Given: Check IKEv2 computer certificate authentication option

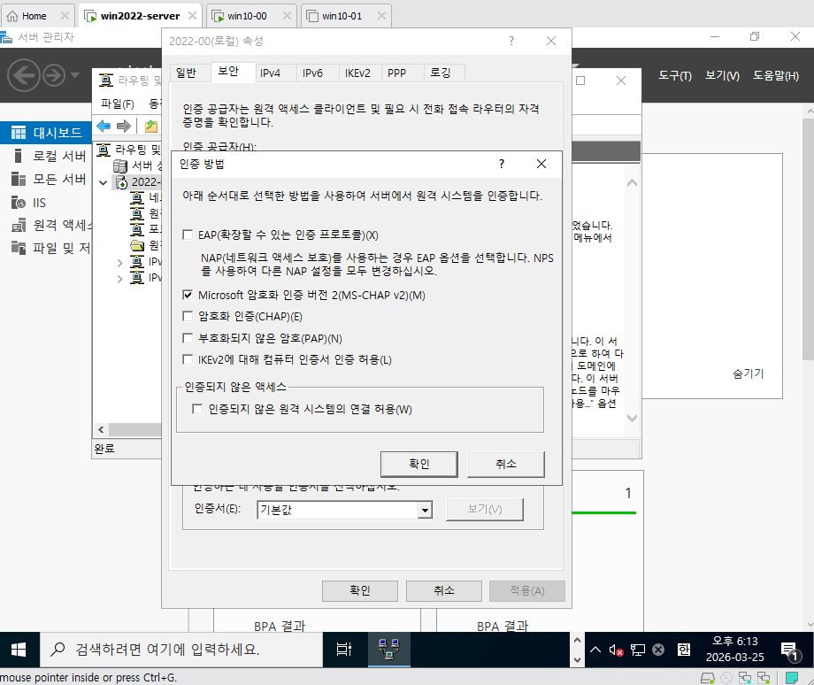Looking at the screenshot, I should point(188,359).
